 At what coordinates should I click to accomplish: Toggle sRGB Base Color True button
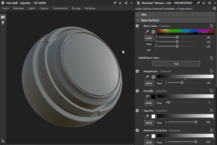(x=176, y=63)
